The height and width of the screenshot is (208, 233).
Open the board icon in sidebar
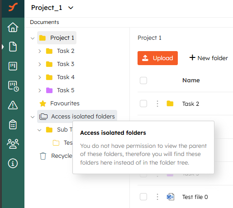click(x=13, y=66)
